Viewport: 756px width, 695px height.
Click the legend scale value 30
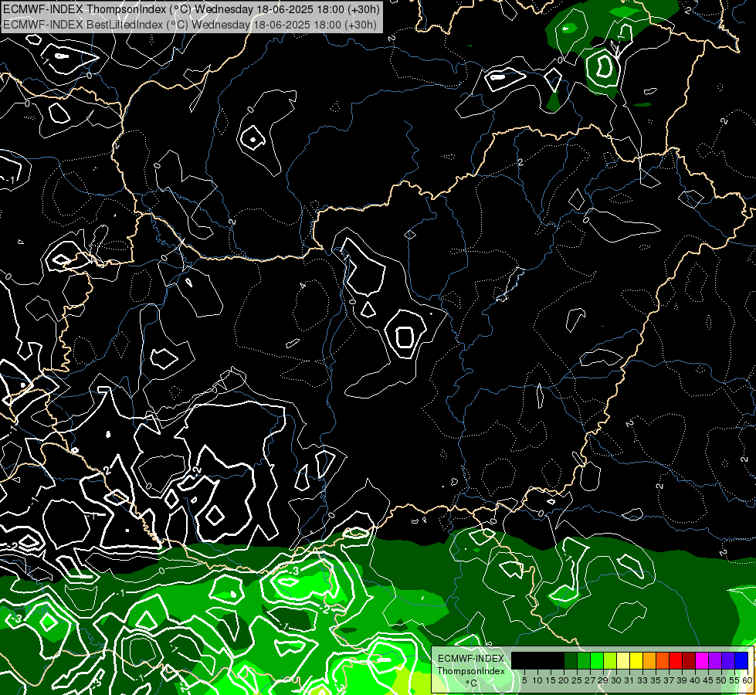(617, 680)
